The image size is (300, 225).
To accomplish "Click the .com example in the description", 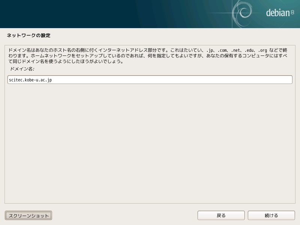I will (222, 50).
